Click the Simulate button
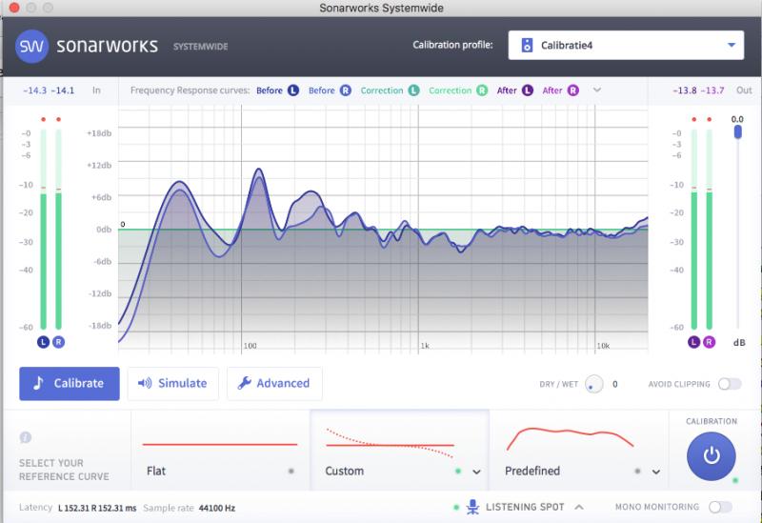The width and height of the screenshot is (762, 523). (173, 384)
